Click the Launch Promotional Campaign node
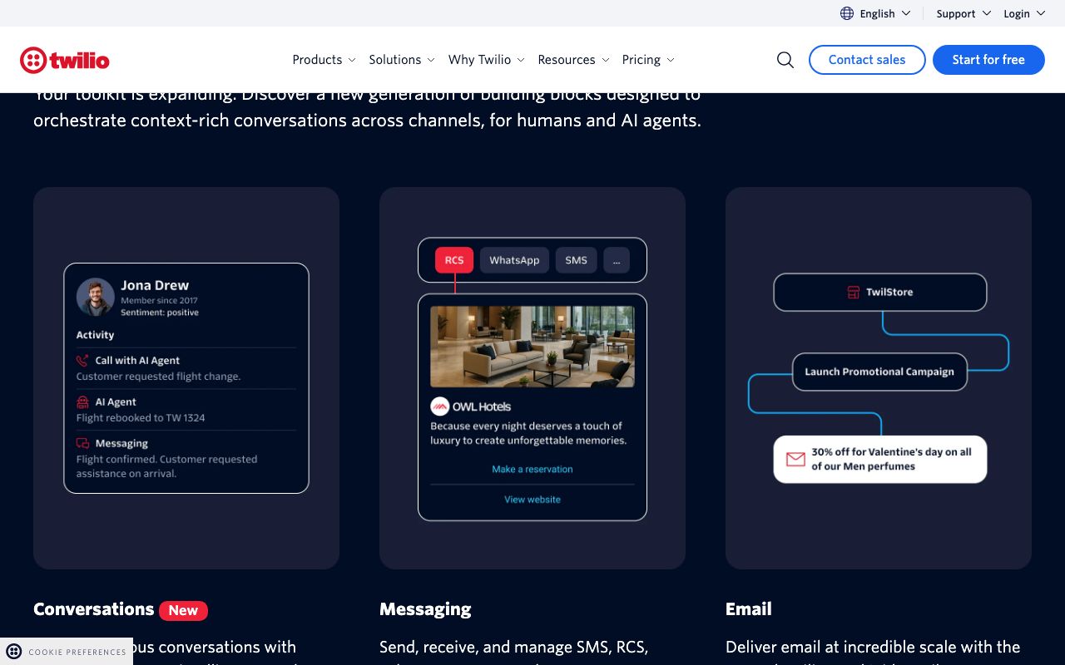 pos(879,372)
